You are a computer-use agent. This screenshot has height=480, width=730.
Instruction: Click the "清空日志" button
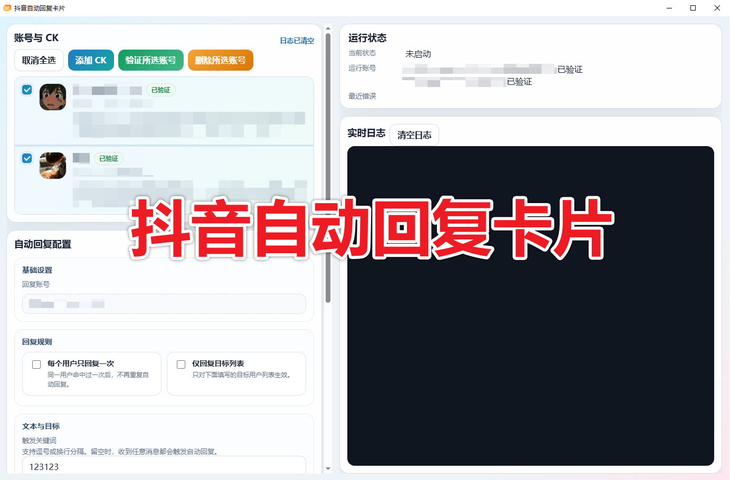pyautogui.click(x=414, y=135)
